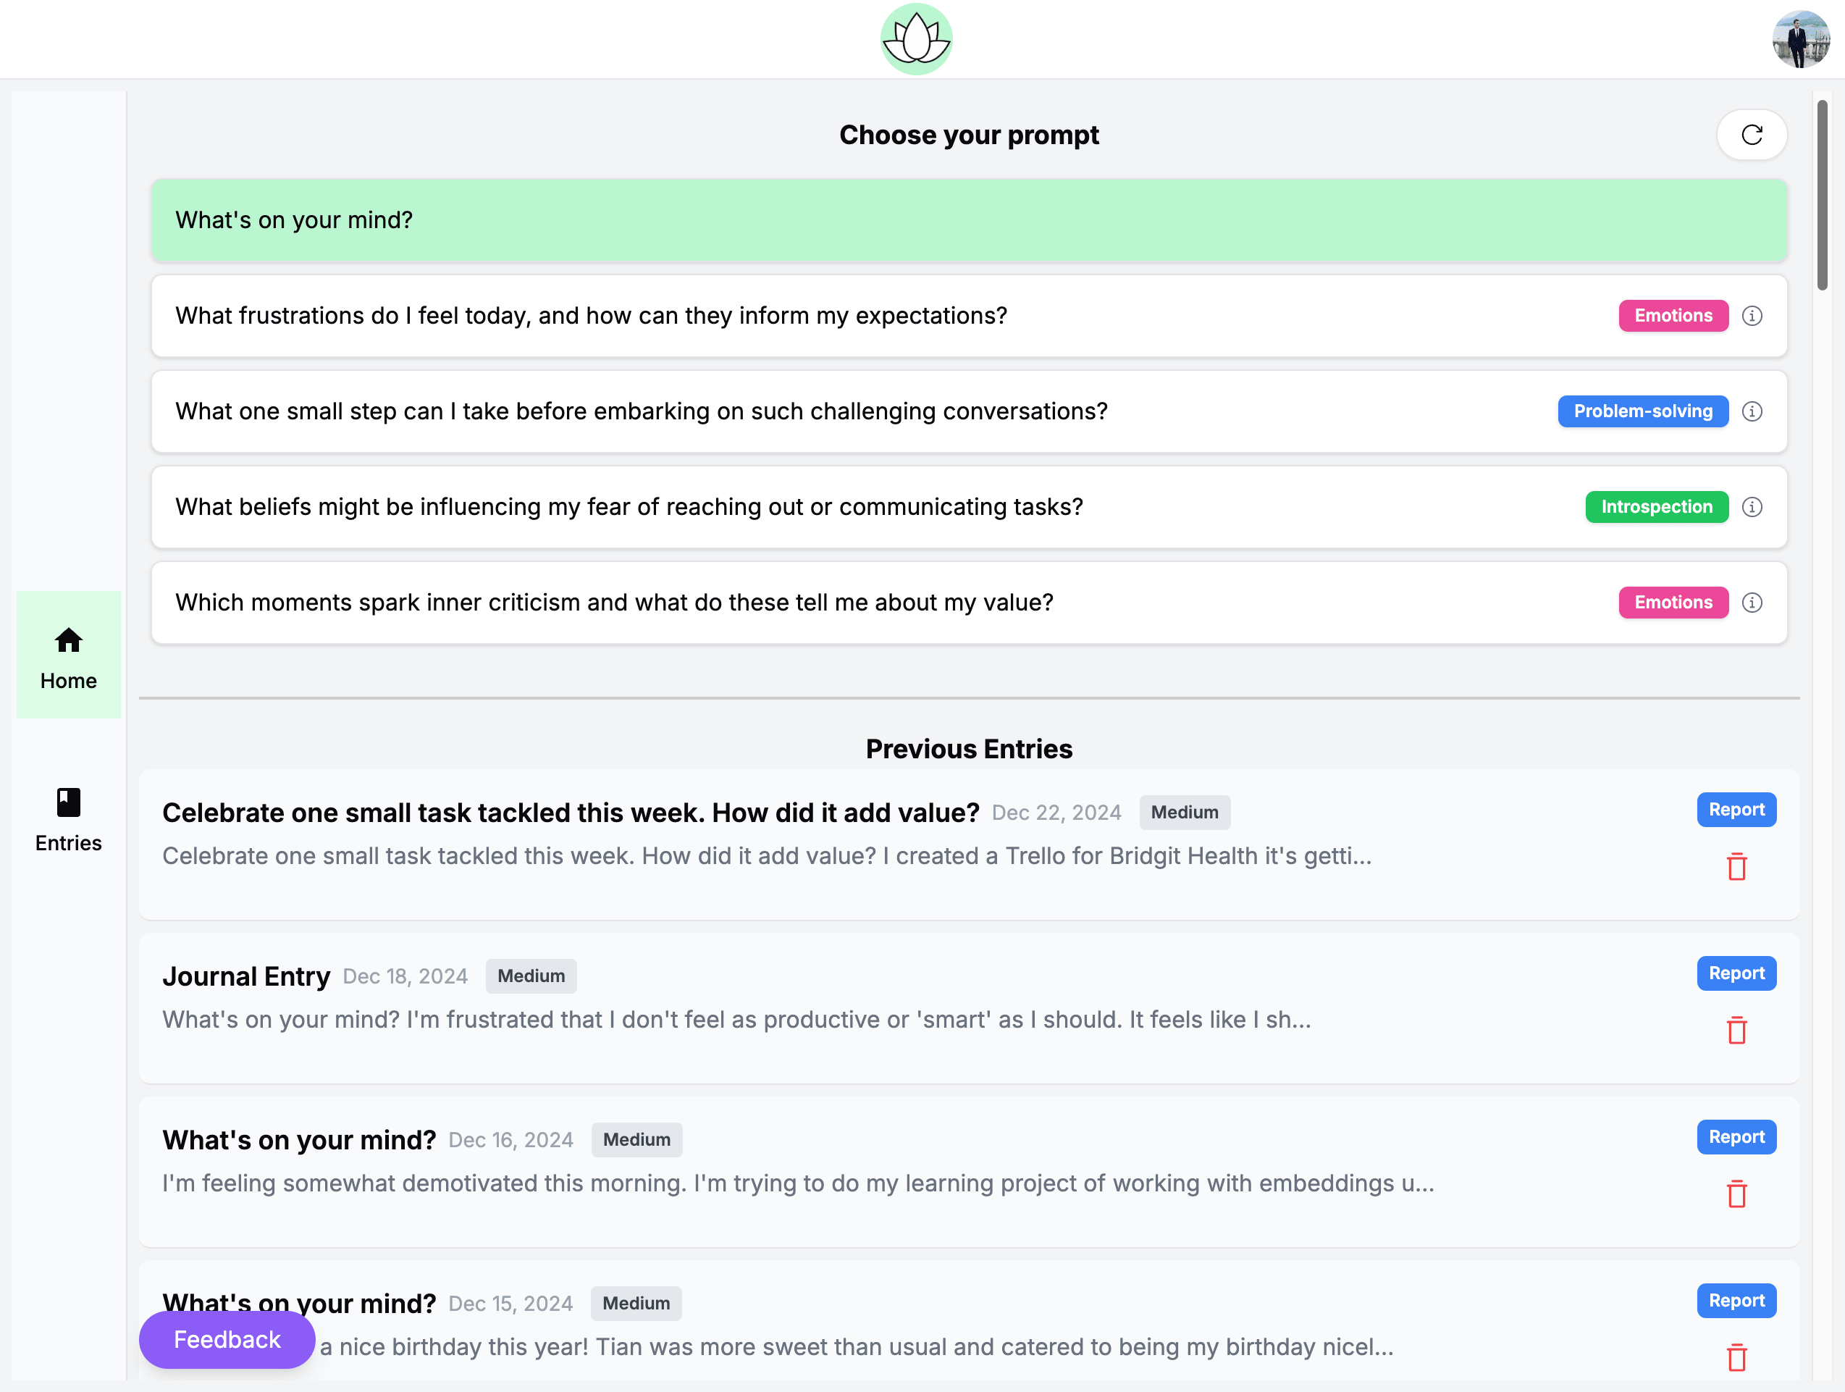
Task: Show info for the frustrations prompt
Action: 1752,316
